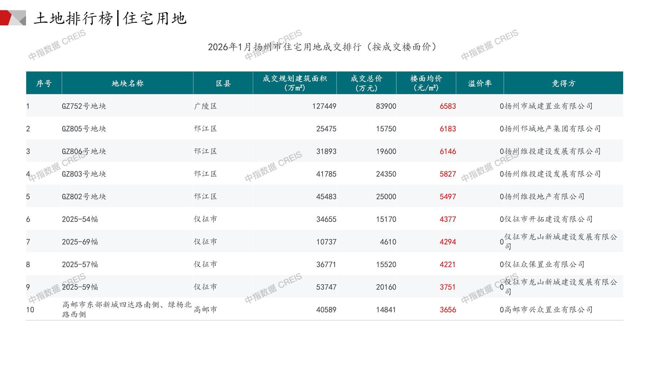Click 高邮市兴众置业有限公司 in the last row
The image size is (649, 365).
coord(548,310)
